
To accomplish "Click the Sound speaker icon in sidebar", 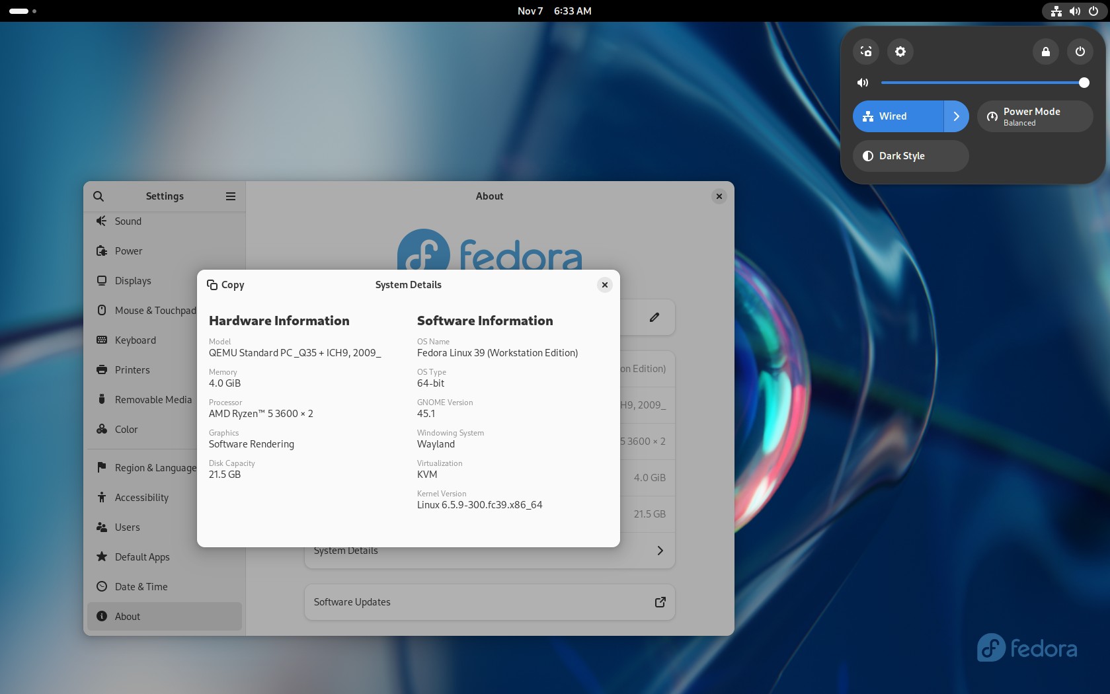I will point(101,221).
